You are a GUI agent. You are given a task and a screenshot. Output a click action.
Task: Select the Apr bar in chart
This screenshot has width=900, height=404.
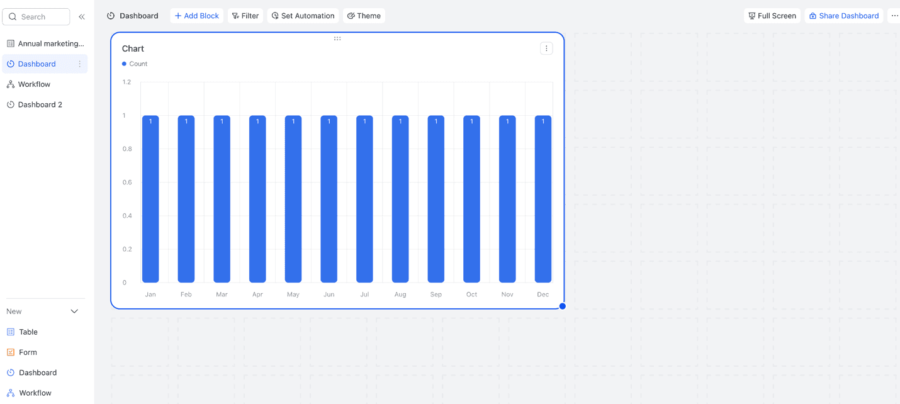pyautogui.click(x=257, y=199)
